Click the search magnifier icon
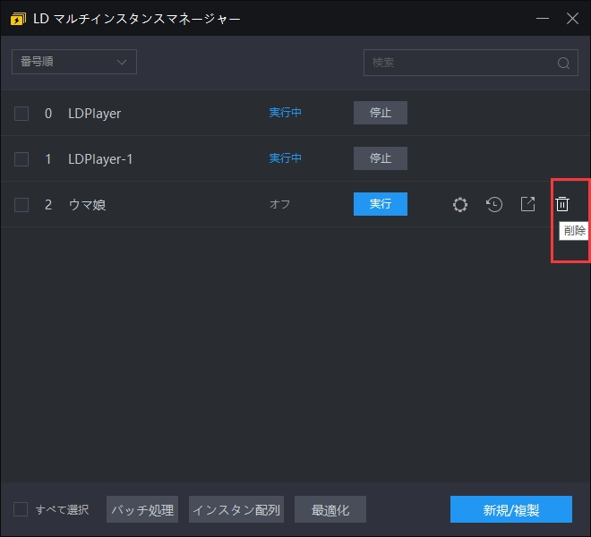The width and height of the screenshot is (591, 537). click(x=563, y=63)
